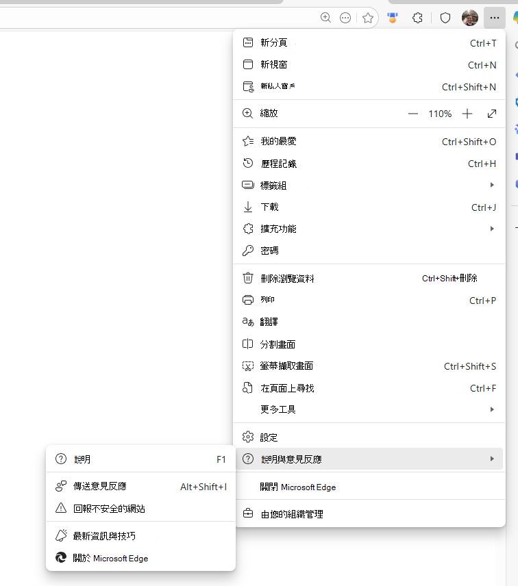The width and height of the screenshot is (518, 586).
Task: Open 說明 help submenu item
Action: click(140, 459)
